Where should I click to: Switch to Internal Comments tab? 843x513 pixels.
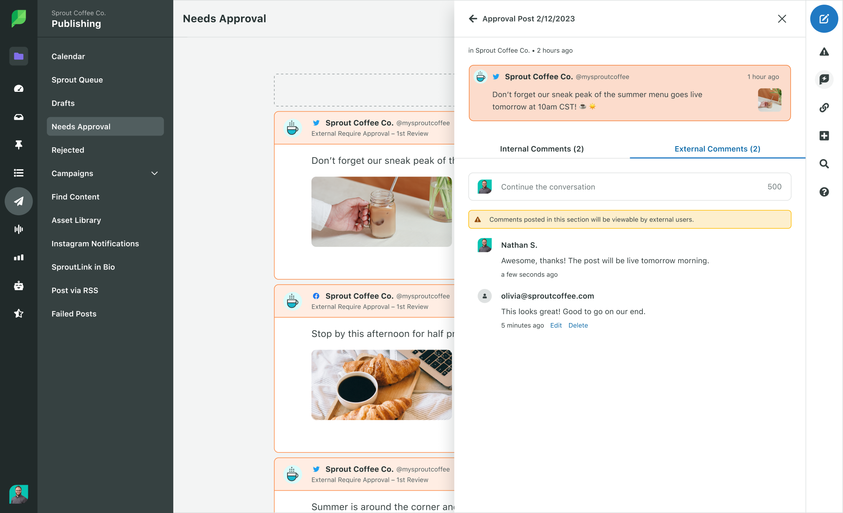click(542, 149)
